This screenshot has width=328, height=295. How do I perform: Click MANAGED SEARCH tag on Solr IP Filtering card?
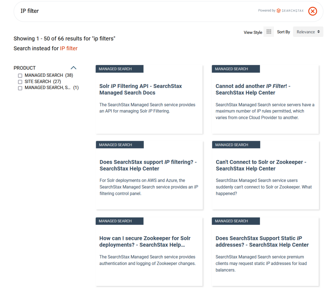click(x=119, y=69)
